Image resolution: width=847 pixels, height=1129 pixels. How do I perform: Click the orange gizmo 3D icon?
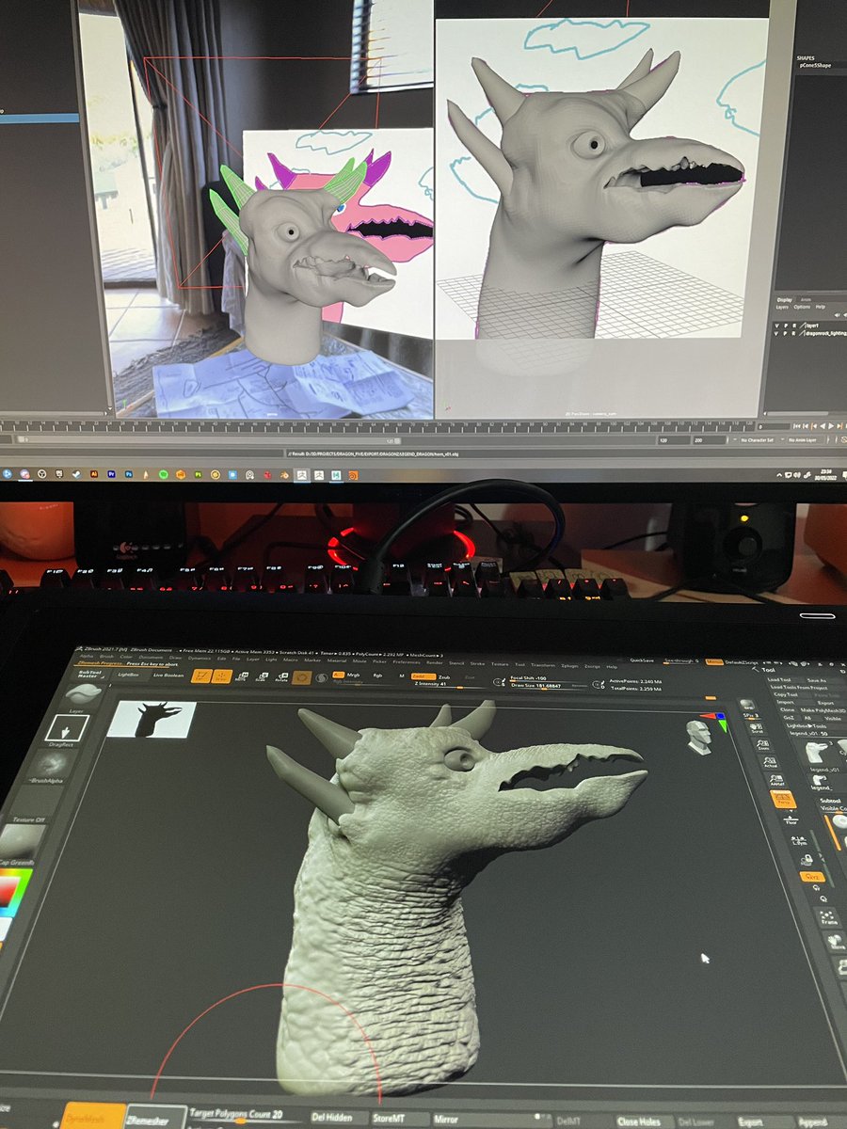(302, 677)
